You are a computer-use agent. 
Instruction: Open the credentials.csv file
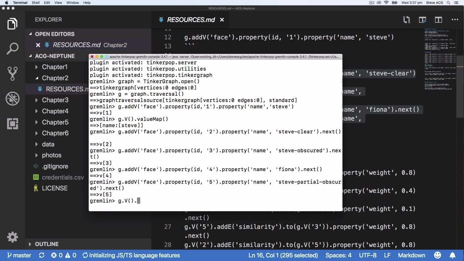63,177
